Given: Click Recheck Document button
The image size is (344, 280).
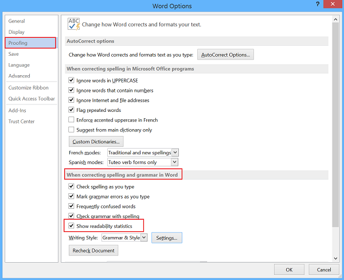Looking at the screenshot, I should coord(93,250).
